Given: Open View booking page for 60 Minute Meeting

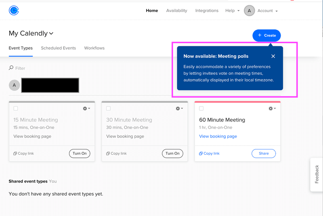Looking at the screenshot, I should 218,136.
